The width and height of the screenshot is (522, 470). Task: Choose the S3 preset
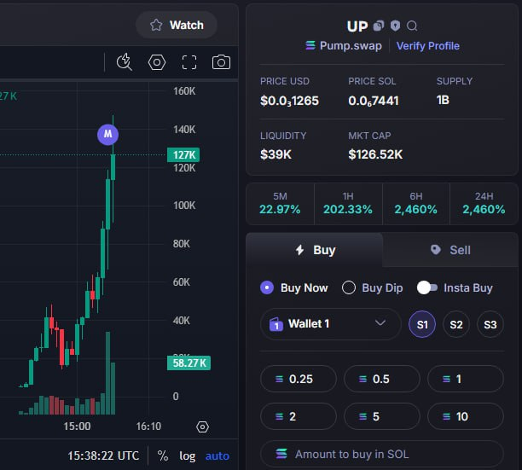click(490, 324)
